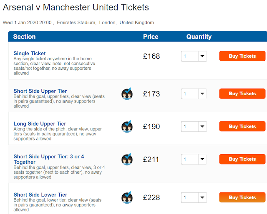
Task: Expand quantity selector for Short Side Lower Tier
Action: point(194,197)
